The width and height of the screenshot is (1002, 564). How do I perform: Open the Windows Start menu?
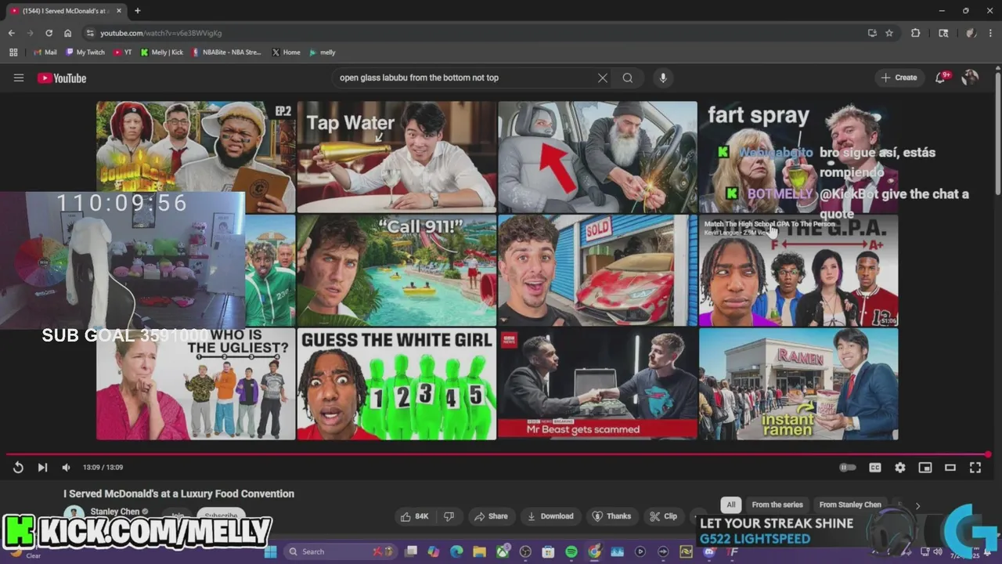click(271, 551)
